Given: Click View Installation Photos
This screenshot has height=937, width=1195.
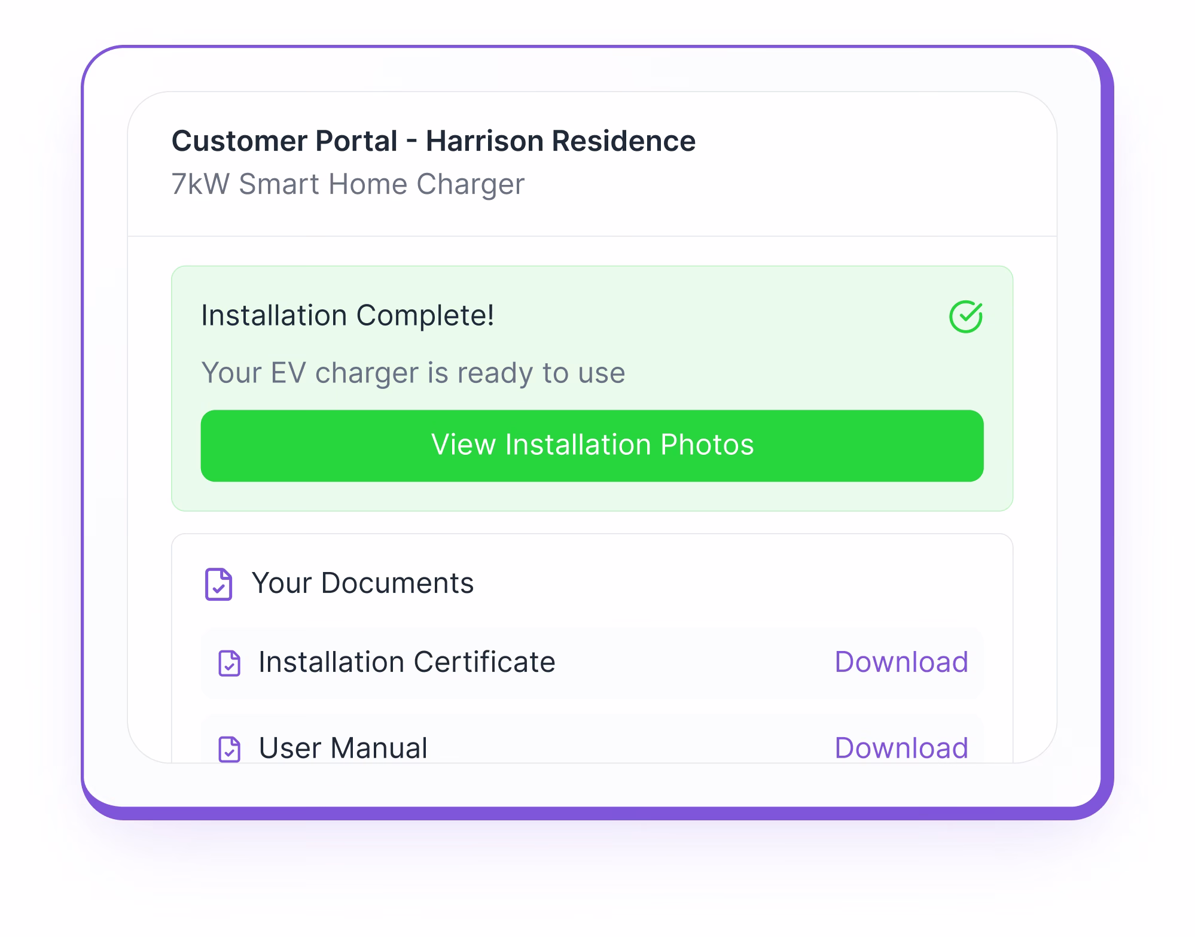Looking at the screenshot, I should point(593,445).
